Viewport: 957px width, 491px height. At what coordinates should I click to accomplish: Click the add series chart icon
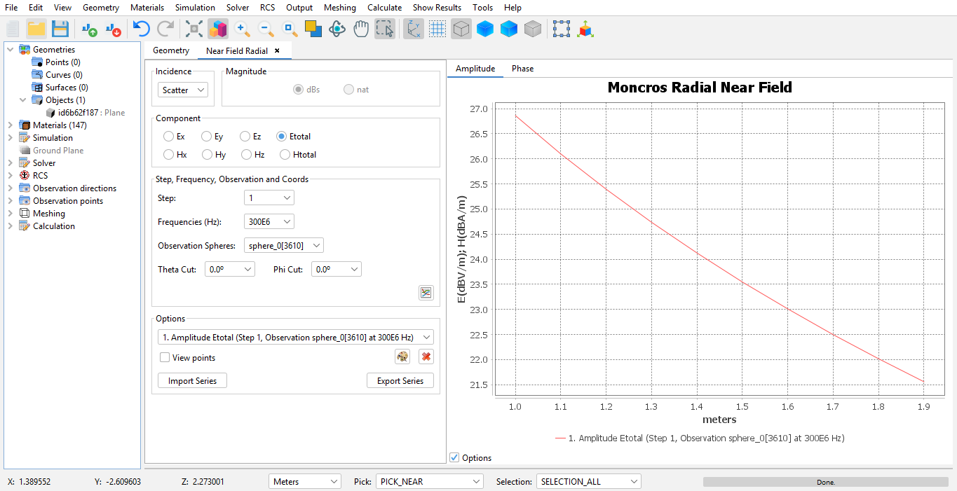point(426,293)
